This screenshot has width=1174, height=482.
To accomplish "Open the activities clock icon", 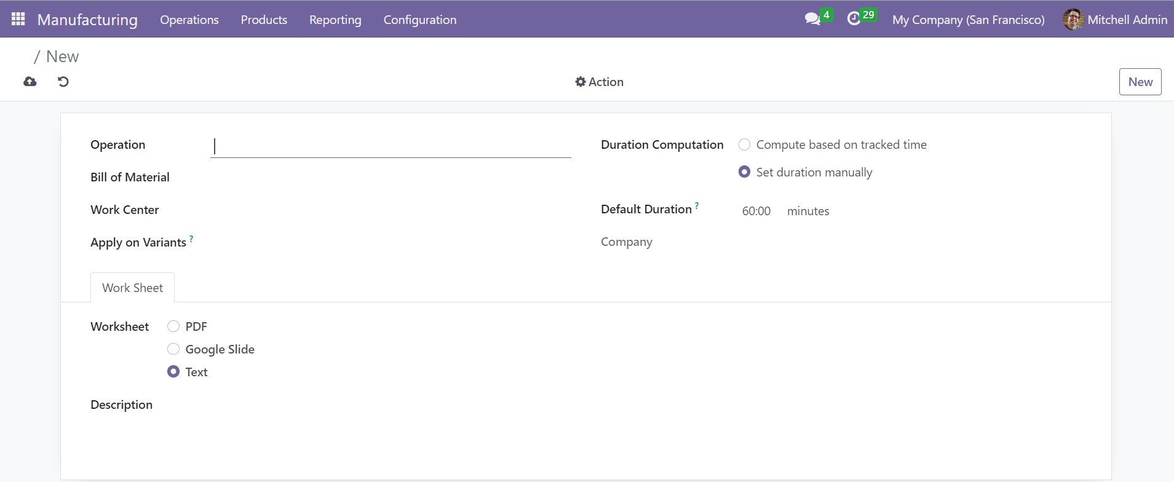I will coord(854,19).
